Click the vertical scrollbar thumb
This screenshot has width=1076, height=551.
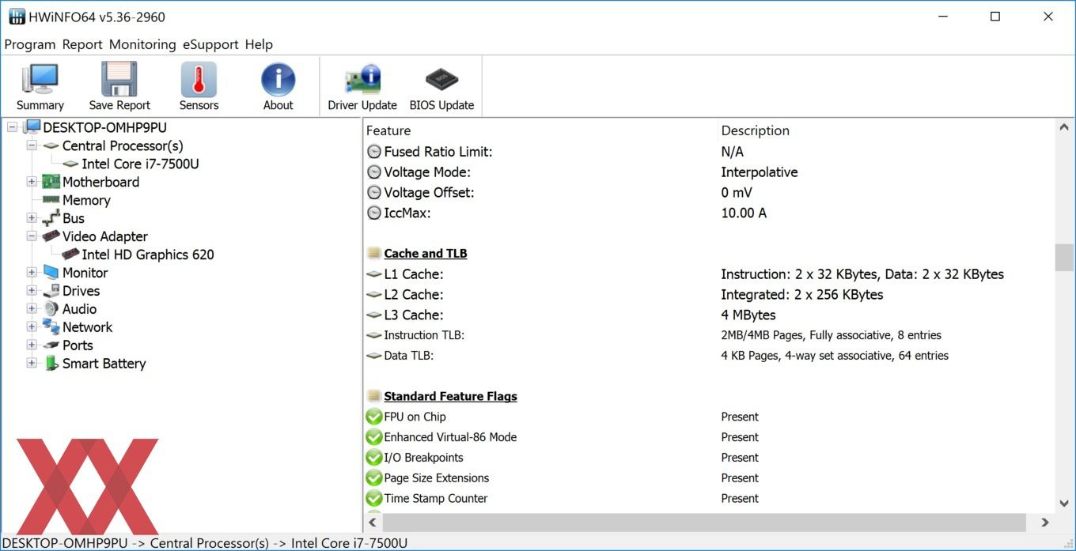[1064, 258]
